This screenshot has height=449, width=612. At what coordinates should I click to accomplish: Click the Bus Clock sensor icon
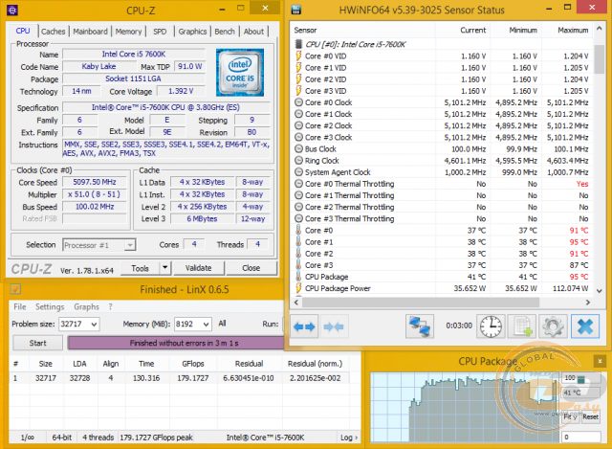point(298,149)
